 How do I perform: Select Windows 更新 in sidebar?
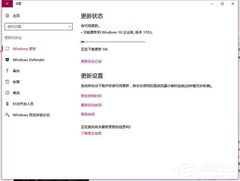(x=24, y=49)
